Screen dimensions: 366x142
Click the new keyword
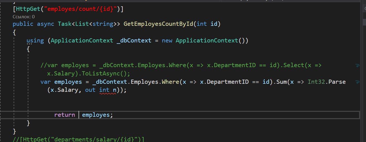click(x=167, y=40)
